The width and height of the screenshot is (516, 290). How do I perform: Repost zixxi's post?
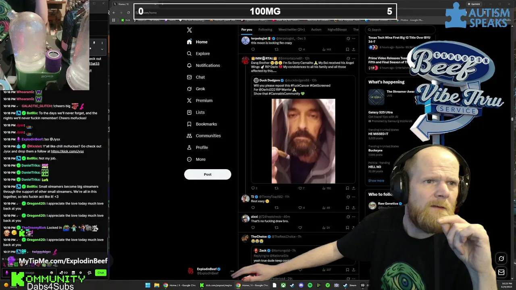click(x=277, y=228)
